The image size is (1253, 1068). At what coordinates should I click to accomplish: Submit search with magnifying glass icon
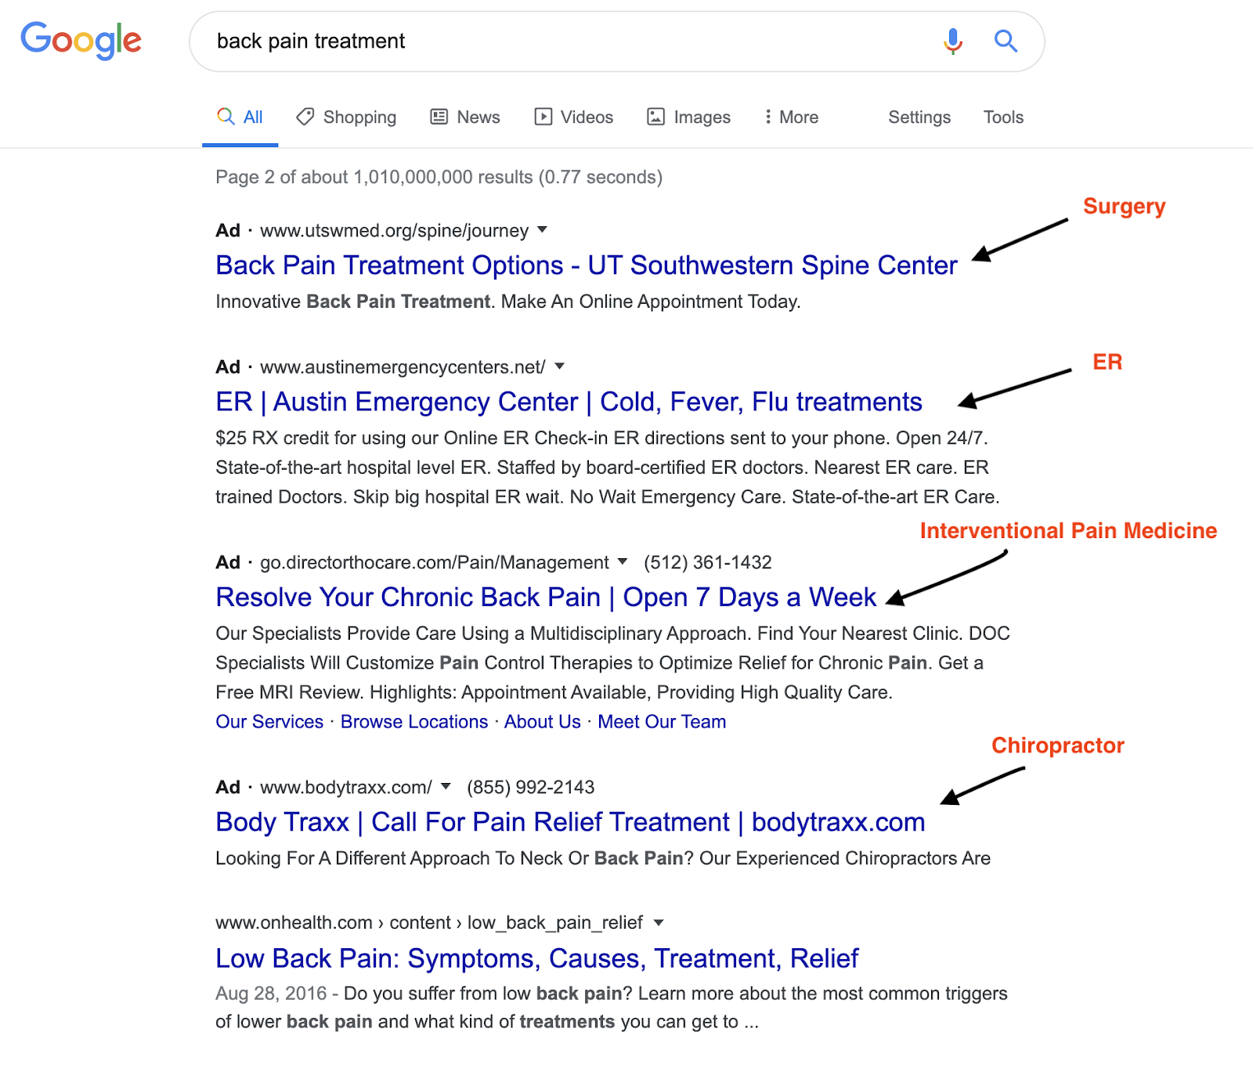[x=1006, y=41]
